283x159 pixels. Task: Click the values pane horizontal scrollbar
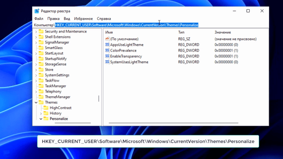click(x=173, y=123)
